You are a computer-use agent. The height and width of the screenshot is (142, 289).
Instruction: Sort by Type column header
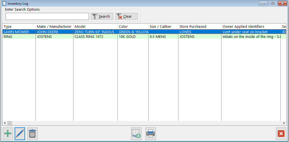click(19, 27)
